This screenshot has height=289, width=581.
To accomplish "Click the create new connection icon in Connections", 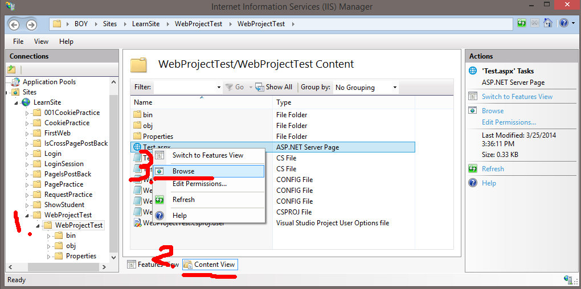I will pyautogui.click(x=12, y=69).
